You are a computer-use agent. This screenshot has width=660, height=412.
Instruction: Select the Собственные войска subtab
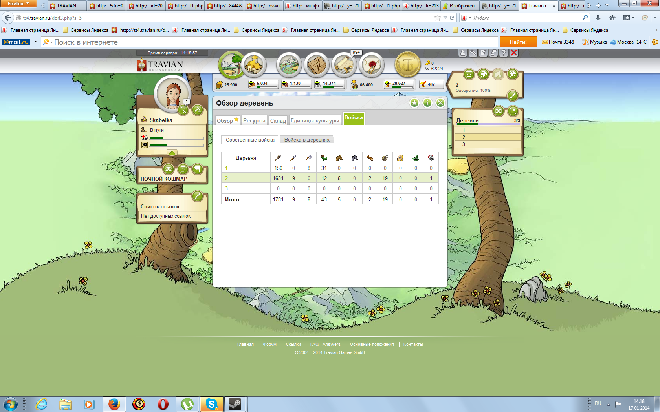[x=250, y=140]
